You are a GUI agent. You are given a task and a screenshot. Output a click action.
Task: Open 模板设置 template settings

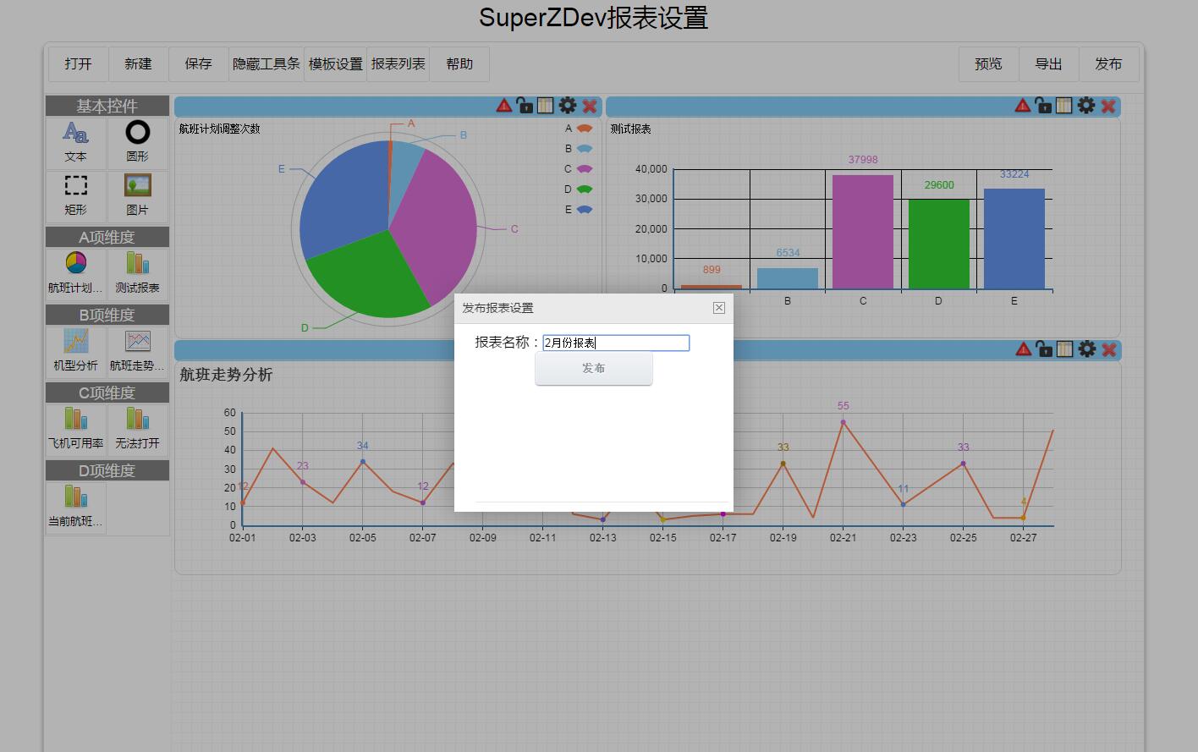pos(335,64)
